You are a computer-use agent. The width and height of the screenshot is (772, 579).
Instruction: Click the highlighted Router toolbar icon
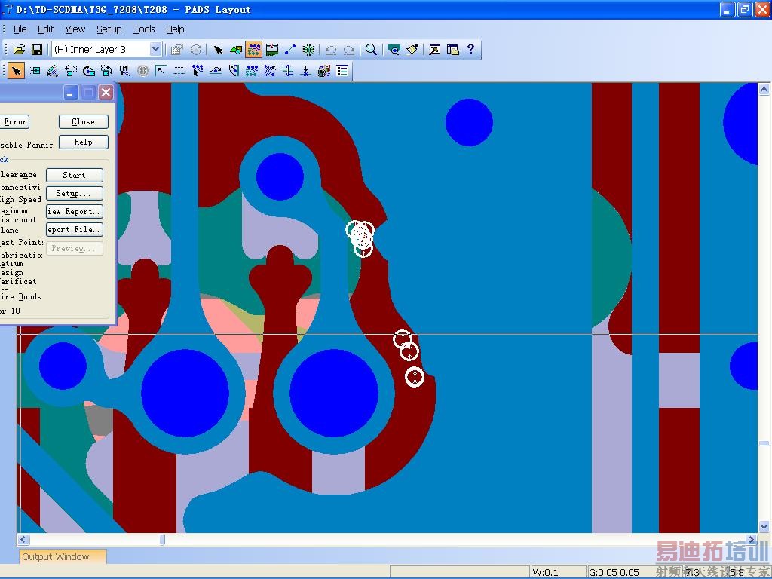click(254, 50)
